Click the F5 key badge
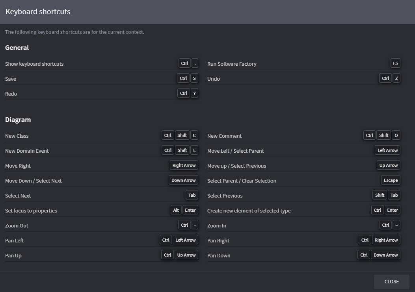This screenshot has width=415, height=292. (395, 63)
